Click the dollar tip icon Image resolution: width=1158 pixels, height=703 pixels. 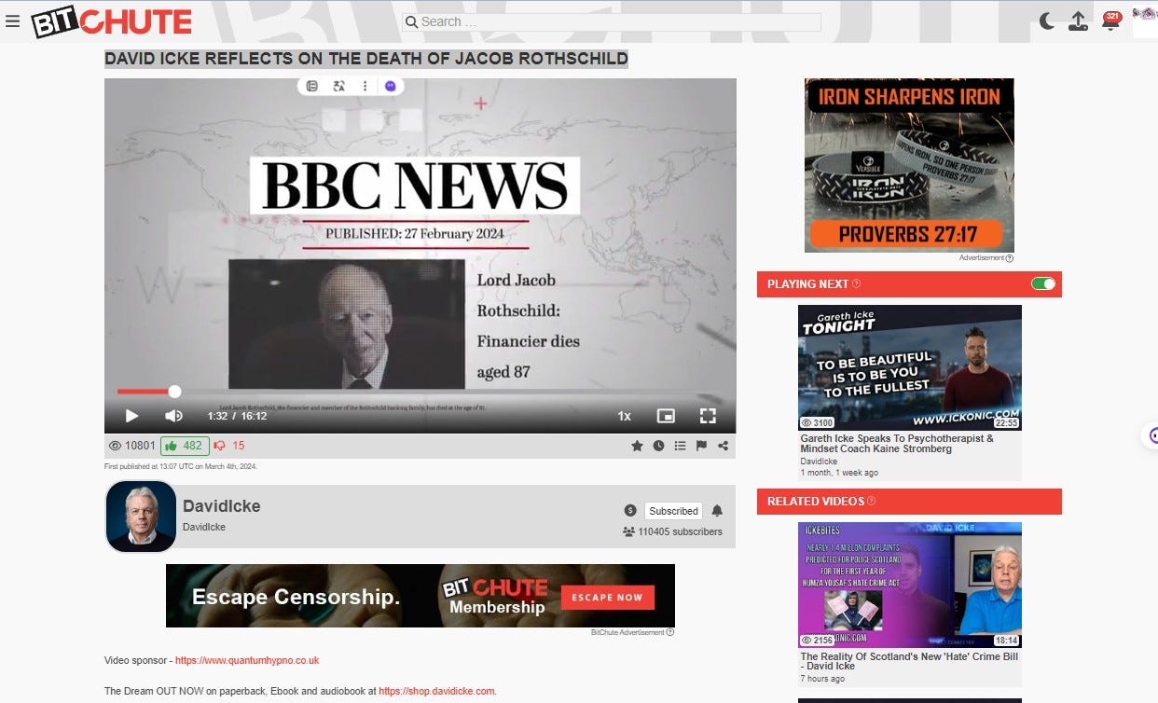(x=629, y=511)
